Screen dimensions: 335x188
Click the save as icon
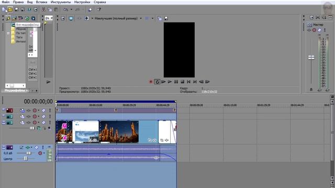click(x=23, y=9)
